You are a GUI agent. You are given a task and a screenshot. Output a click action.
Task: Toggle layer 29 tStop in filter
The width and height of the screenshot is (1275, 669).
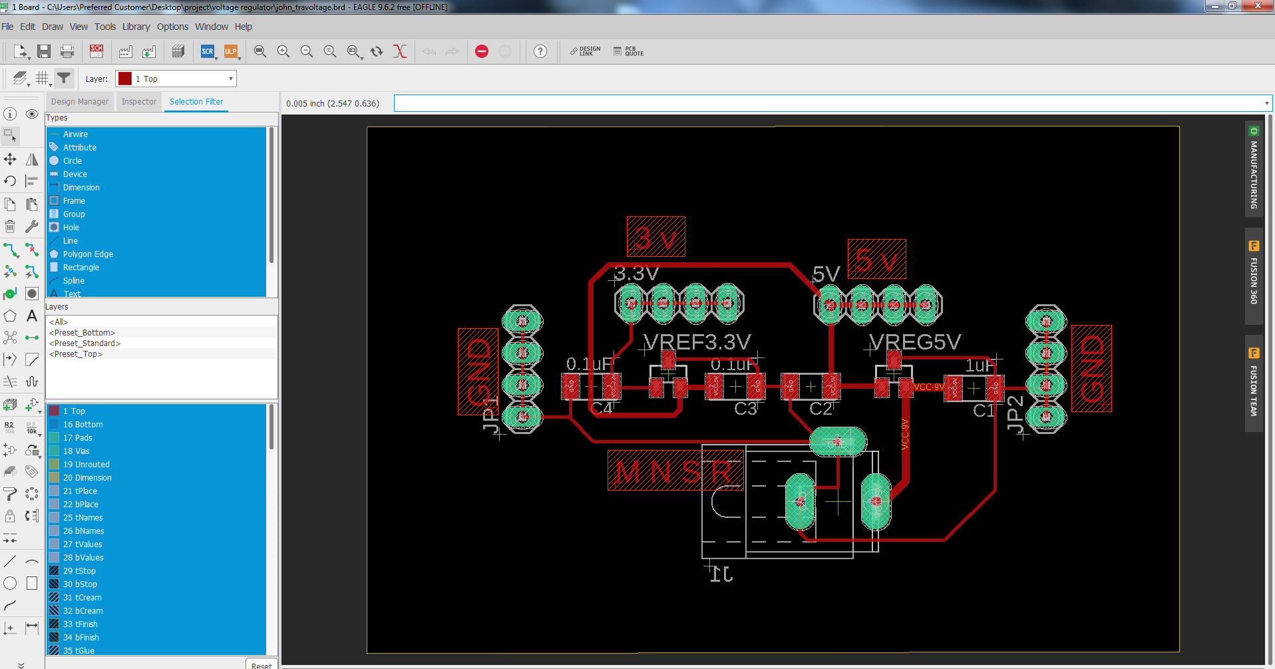(x=156, y=570)
